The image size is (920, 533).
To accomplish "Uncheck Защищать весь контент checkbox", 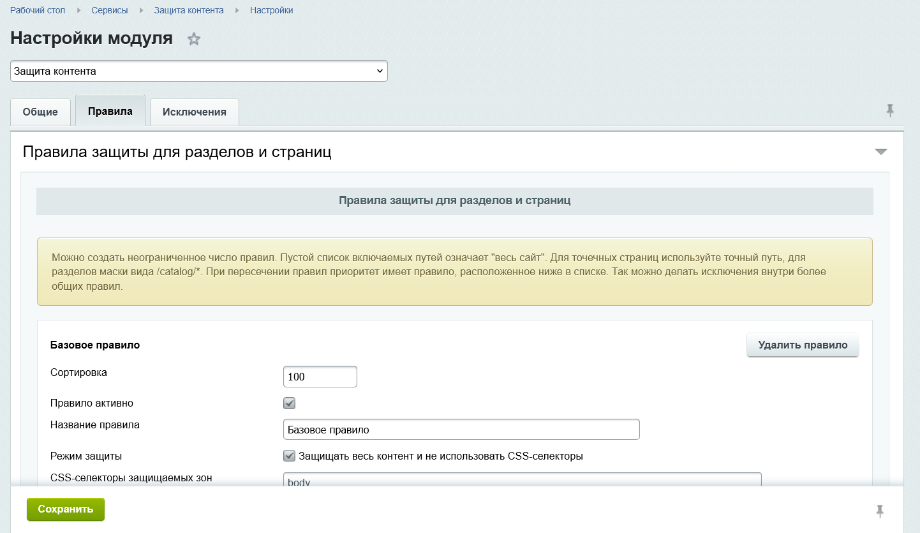I will click(290, 456).
